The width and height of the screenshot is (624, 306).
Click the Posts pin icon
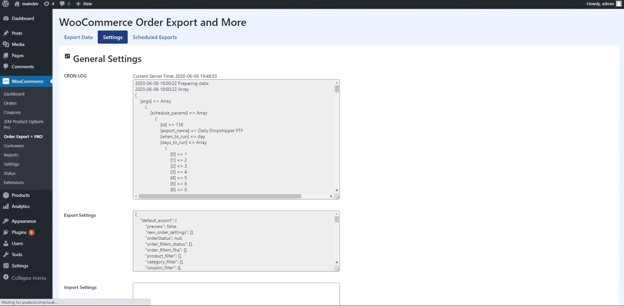[x=6, y=33]
